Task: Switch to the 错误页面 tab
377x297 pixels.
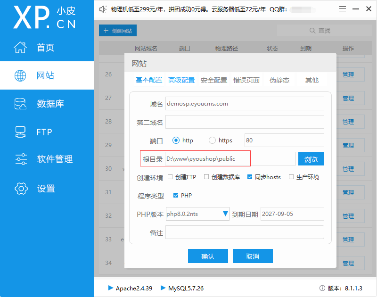Action: point(246,80)
